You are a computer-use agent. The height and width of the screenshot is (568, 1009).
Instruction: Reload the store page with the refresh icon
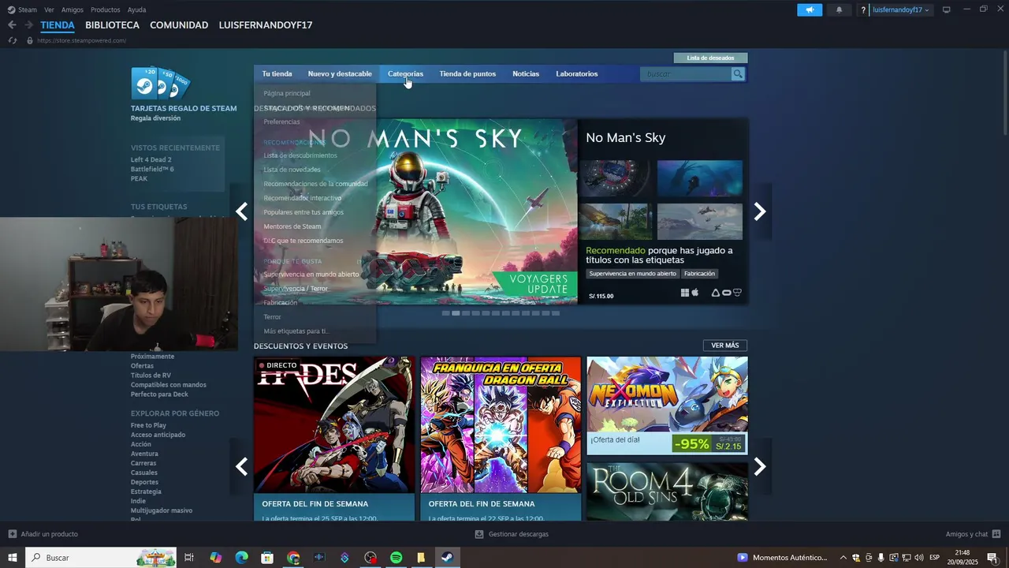(x=13, y=40)
